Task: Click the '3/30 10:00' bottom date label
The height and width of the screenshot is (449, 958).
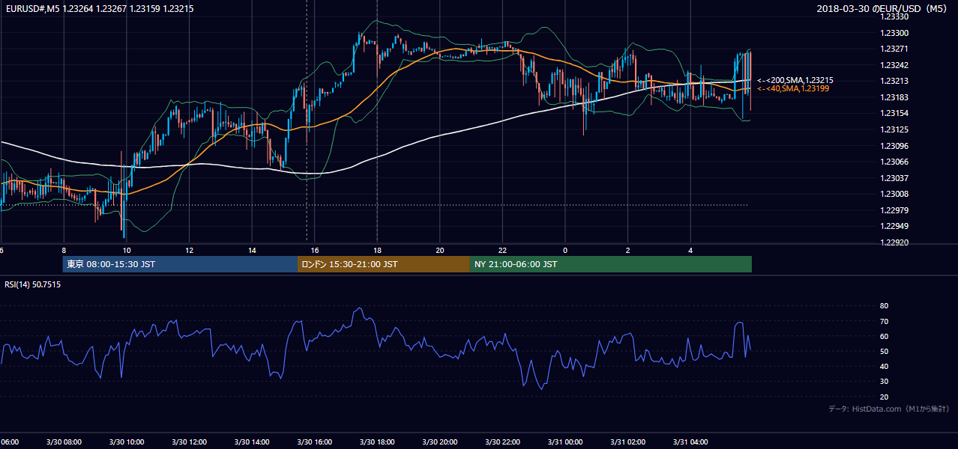Action: [x=127, y=442]
